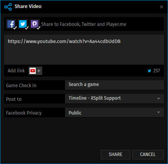Toggle Twitter sharing icon

(x=23, y=24)
